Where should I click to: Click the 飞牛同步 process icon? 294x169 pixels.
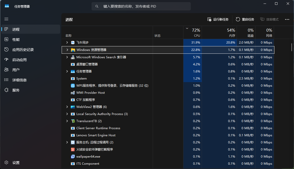tap(73, 43)
